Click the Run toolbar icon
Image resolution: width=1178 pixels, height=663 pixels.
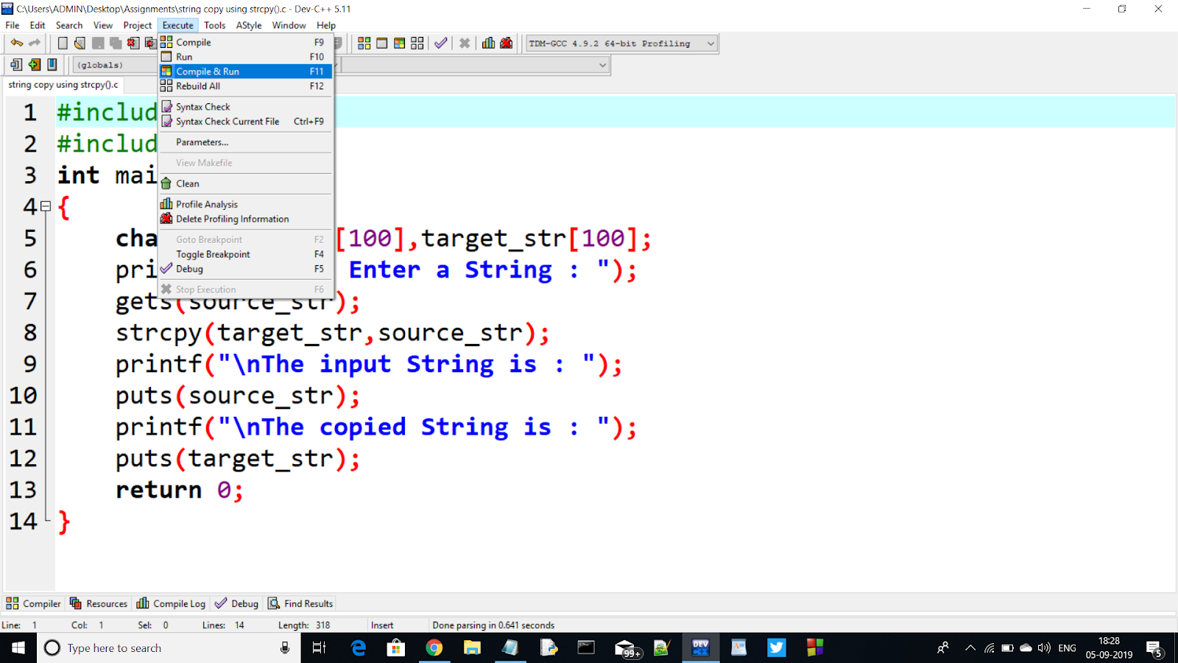tap(381, 43)
